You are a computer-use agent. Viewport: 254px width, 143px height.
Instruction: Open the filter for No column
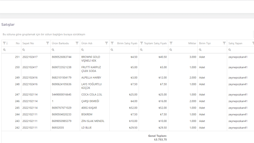[4, 43]
